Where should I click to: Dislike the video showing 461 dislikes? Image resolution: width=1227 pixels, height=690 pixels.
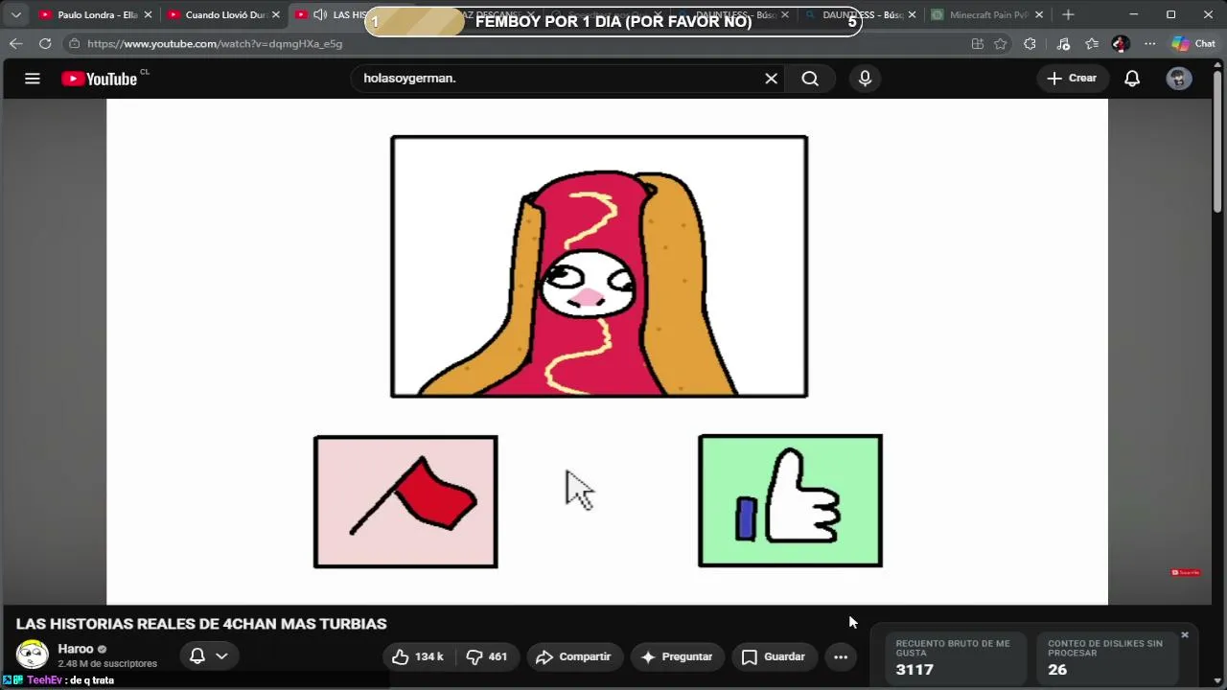tap(486, 656)
